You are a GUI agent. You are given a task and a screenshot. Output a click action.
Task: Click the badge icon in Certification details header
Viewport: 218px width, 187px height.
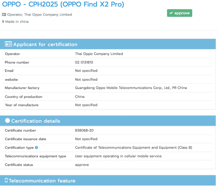coord(7,121)
